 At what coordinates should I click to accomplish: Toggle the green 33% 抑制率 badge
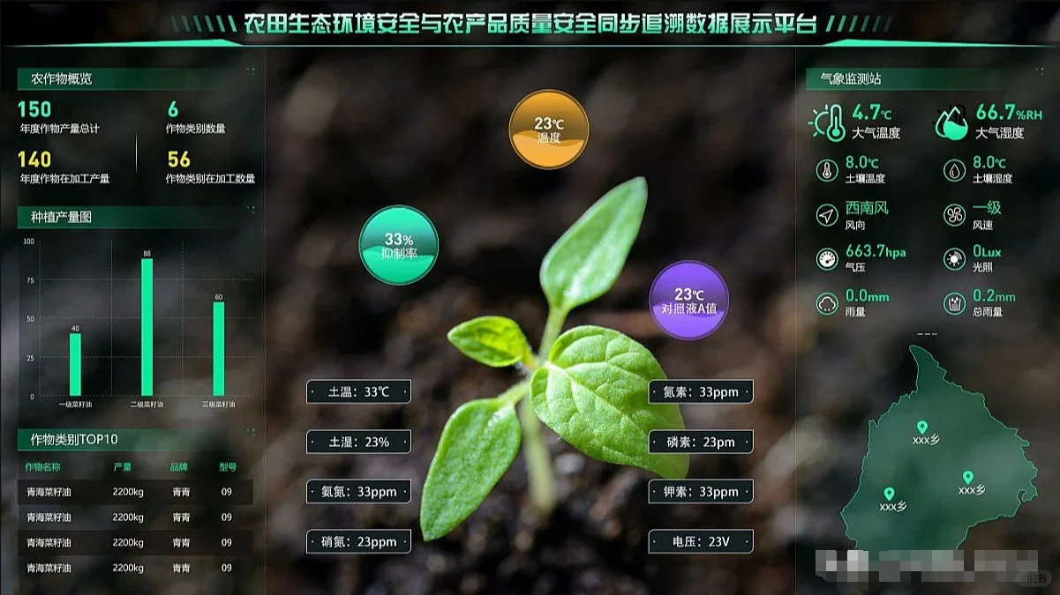click(398, 242)
